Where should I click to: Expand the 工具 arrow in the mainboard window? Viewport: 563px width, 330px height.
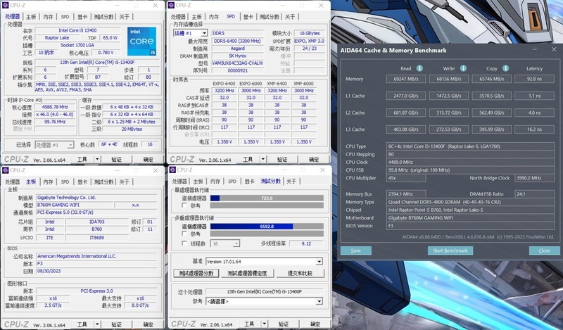[97, 324]
